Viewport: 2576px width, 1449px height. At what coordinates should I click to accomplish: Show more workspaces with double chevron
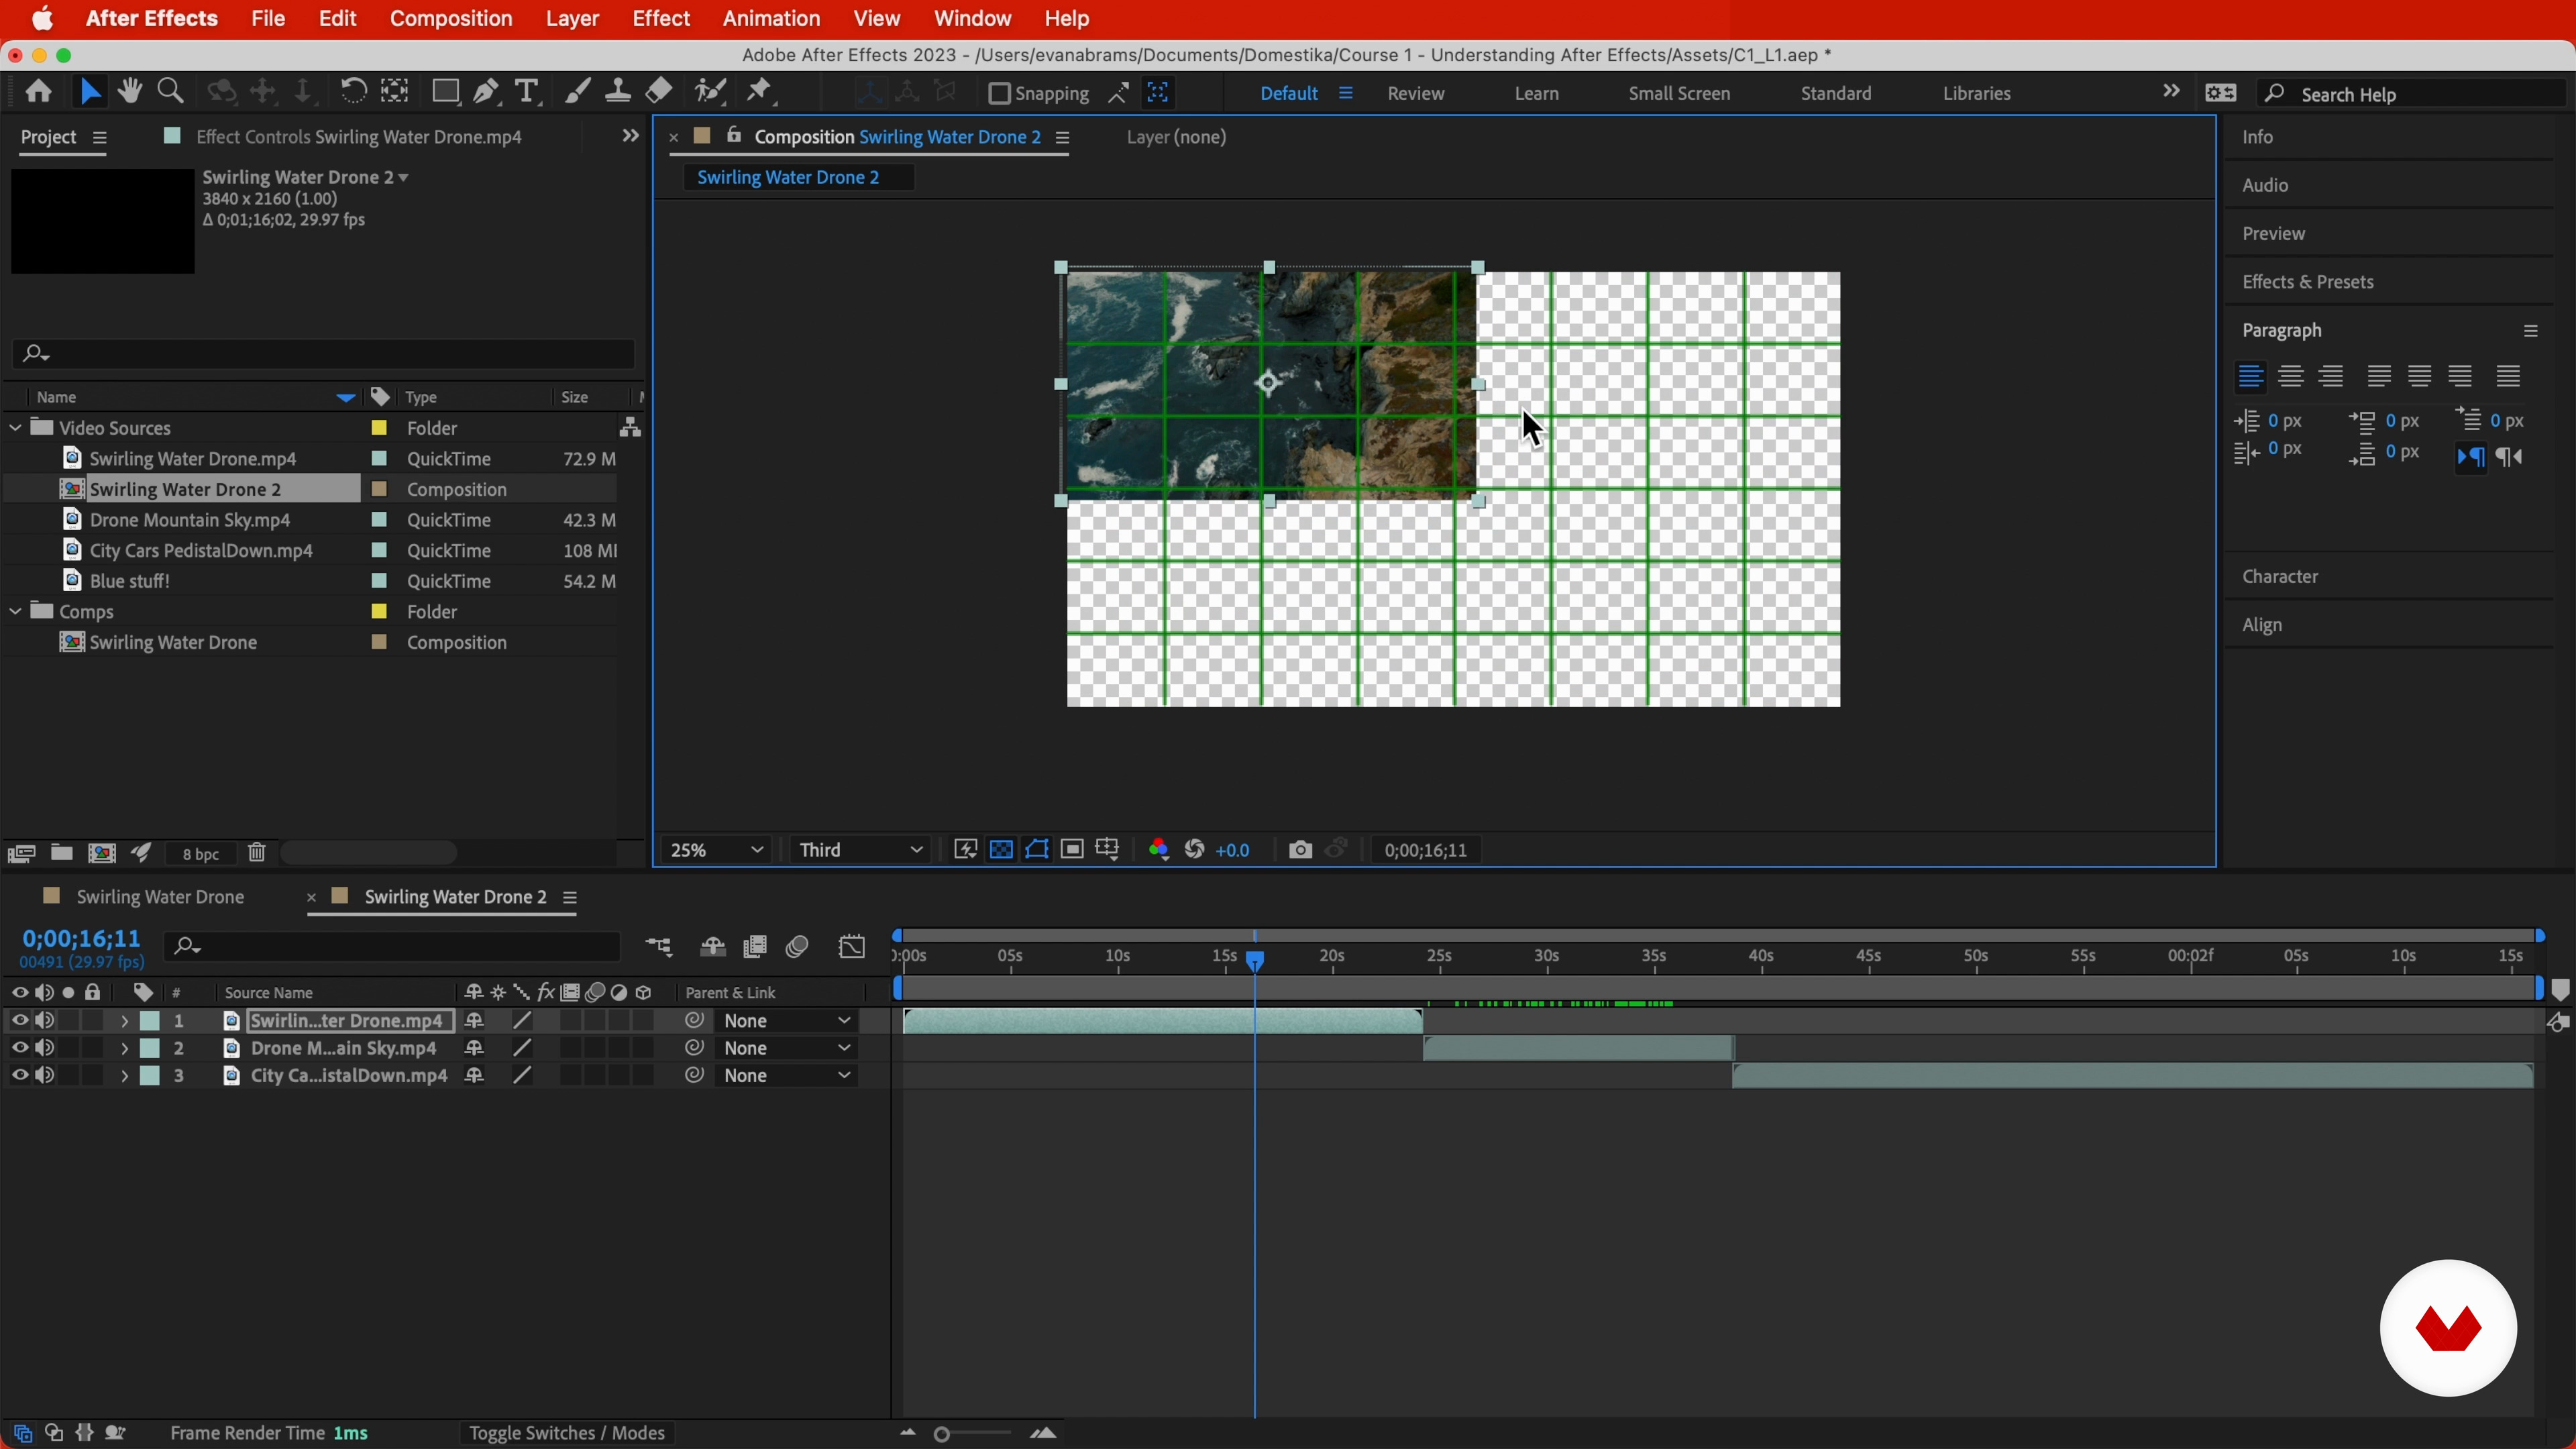coord(2170,91)
